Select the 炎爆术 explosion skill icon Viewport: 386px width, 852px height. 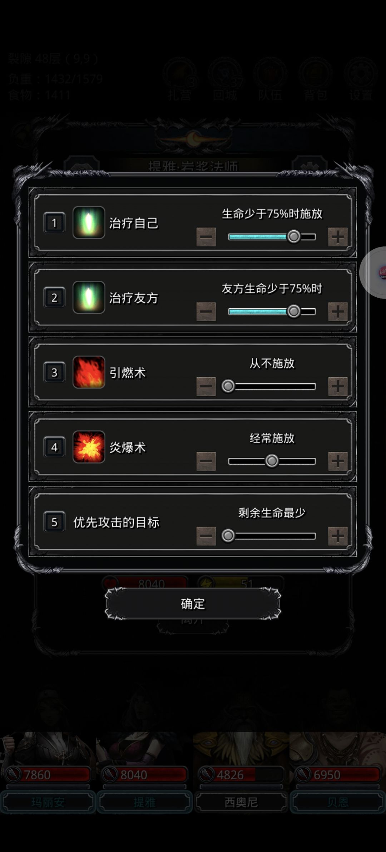click(x=89, y=447)
